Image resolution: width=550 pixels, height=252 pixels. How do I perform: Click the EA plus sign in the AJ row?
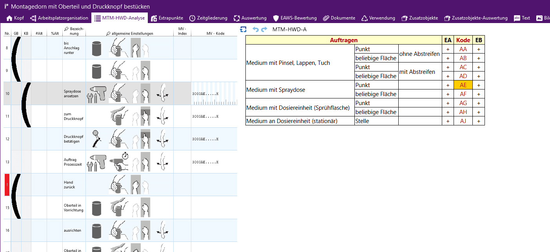point(448,121)
